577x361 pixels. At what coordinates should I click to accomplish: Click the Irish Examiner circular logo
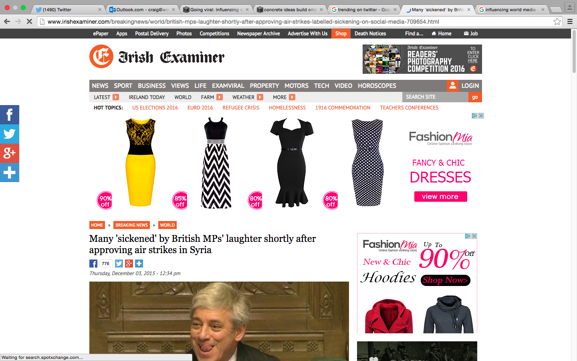pos(101,57)
